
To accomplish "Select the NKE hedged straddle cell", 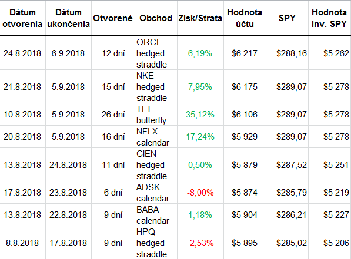I will [156, 87].
